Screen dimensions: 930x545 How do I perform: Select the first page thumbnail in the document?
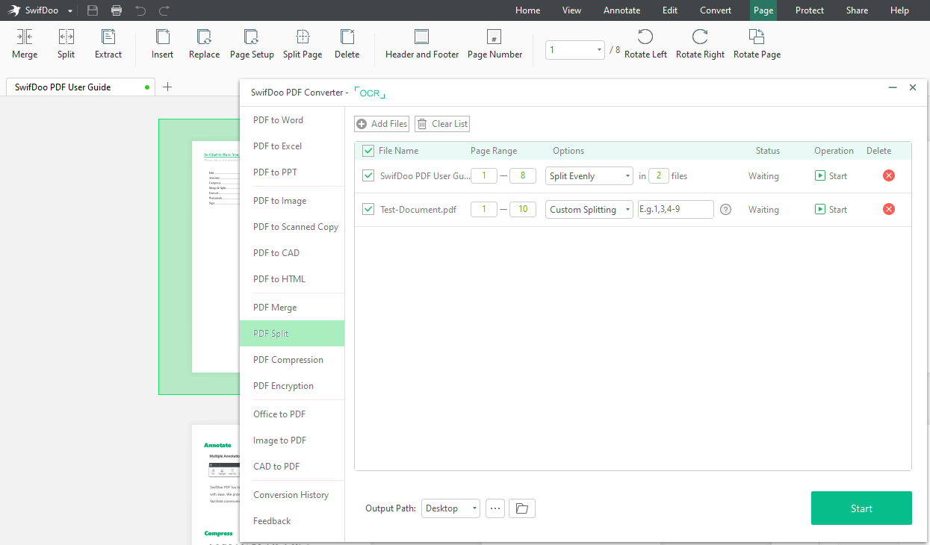[199, 257]
